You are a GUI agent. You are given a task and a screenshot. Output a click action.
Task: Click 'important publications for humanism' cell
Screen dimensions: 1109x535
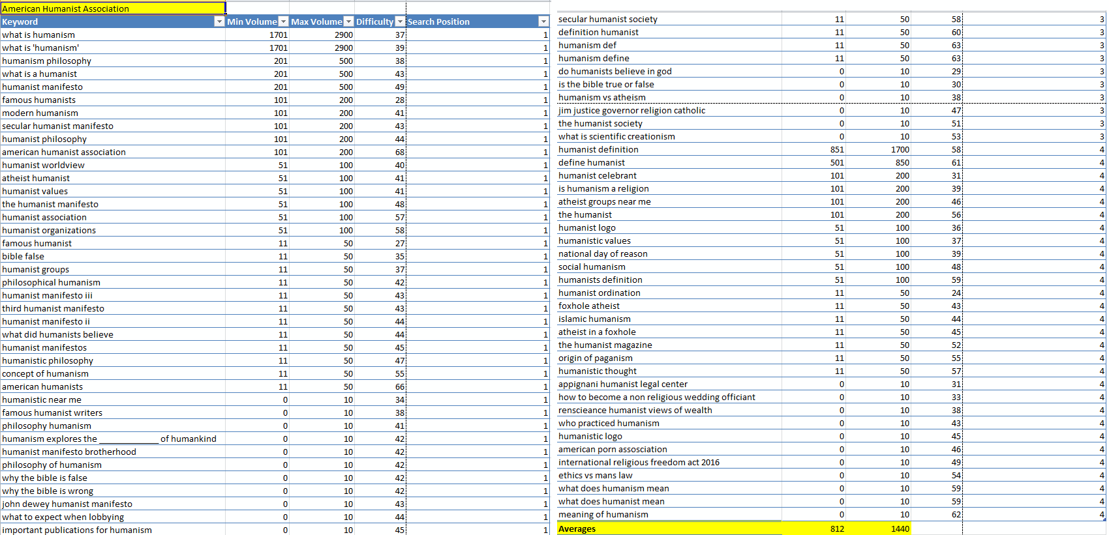(113, 530)
